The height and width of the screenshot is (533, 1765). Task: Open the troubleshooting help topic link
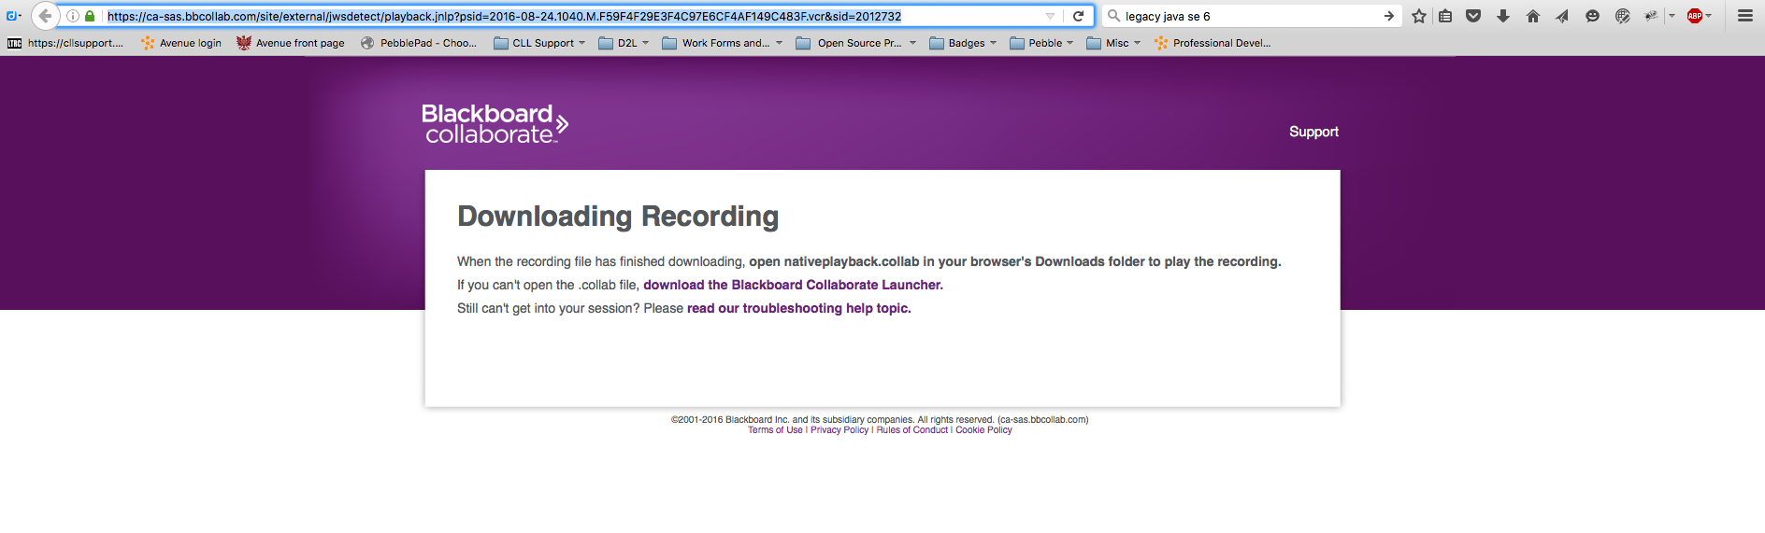point(798,308)
